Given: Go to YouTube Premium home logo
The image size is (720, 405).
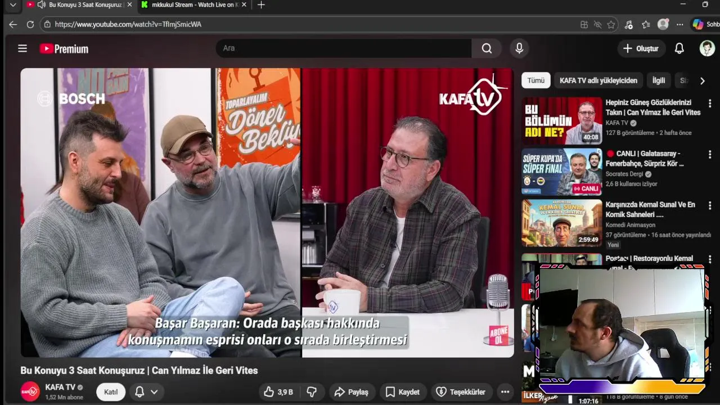Looking at the screenshot, I should coord(64,49).
